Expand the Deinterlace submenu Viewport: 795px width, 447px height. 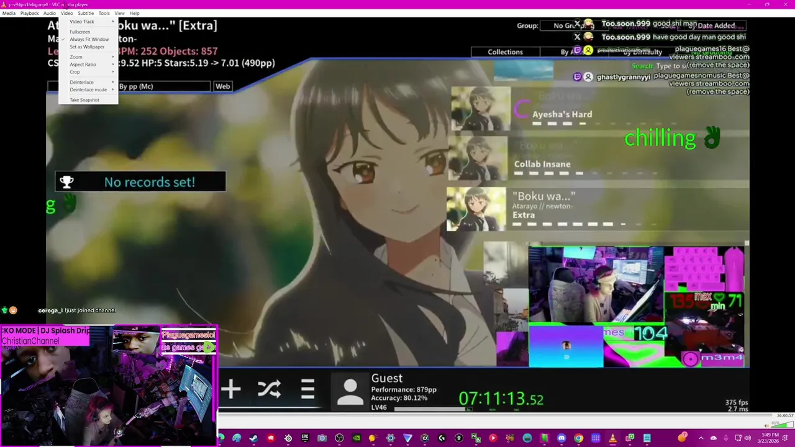(88, 82)
